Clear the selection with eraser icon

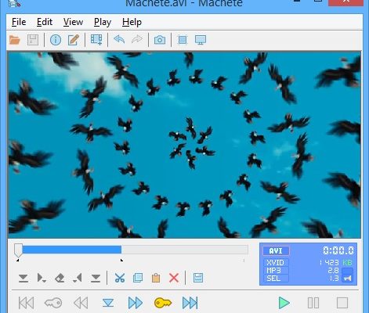coord(60,278)
